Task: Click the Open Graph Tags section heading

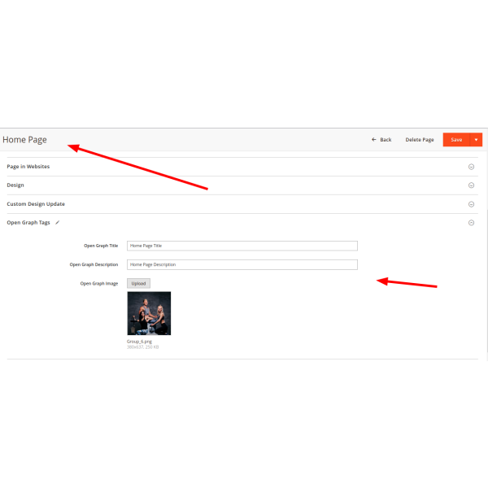Action: 28,223
